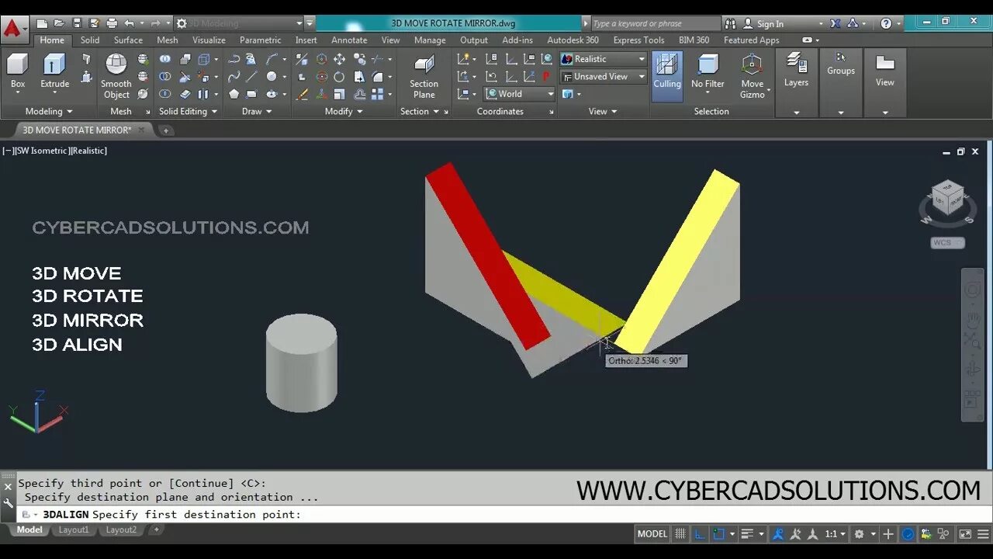Image resolution: width=993 pixels, height=559 pixels.
Task: Click the Save icon in Quick Access
Action: [x=77, y=23]
